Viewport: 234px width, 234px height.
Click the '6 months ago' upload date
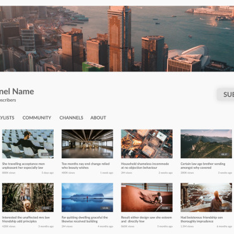[224, 226]
